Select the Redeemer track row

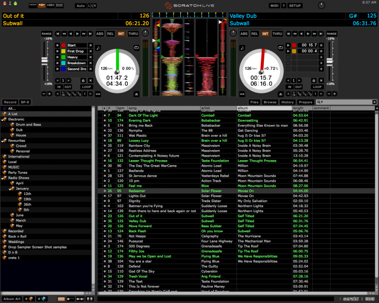(236, 191)
